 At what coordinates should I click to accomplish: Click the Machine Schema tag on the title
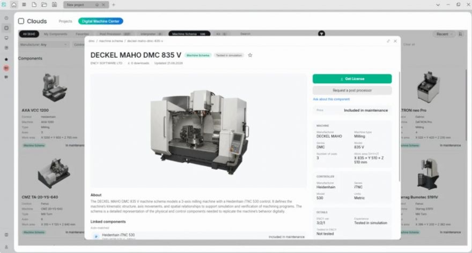click(x=198, y=55)
